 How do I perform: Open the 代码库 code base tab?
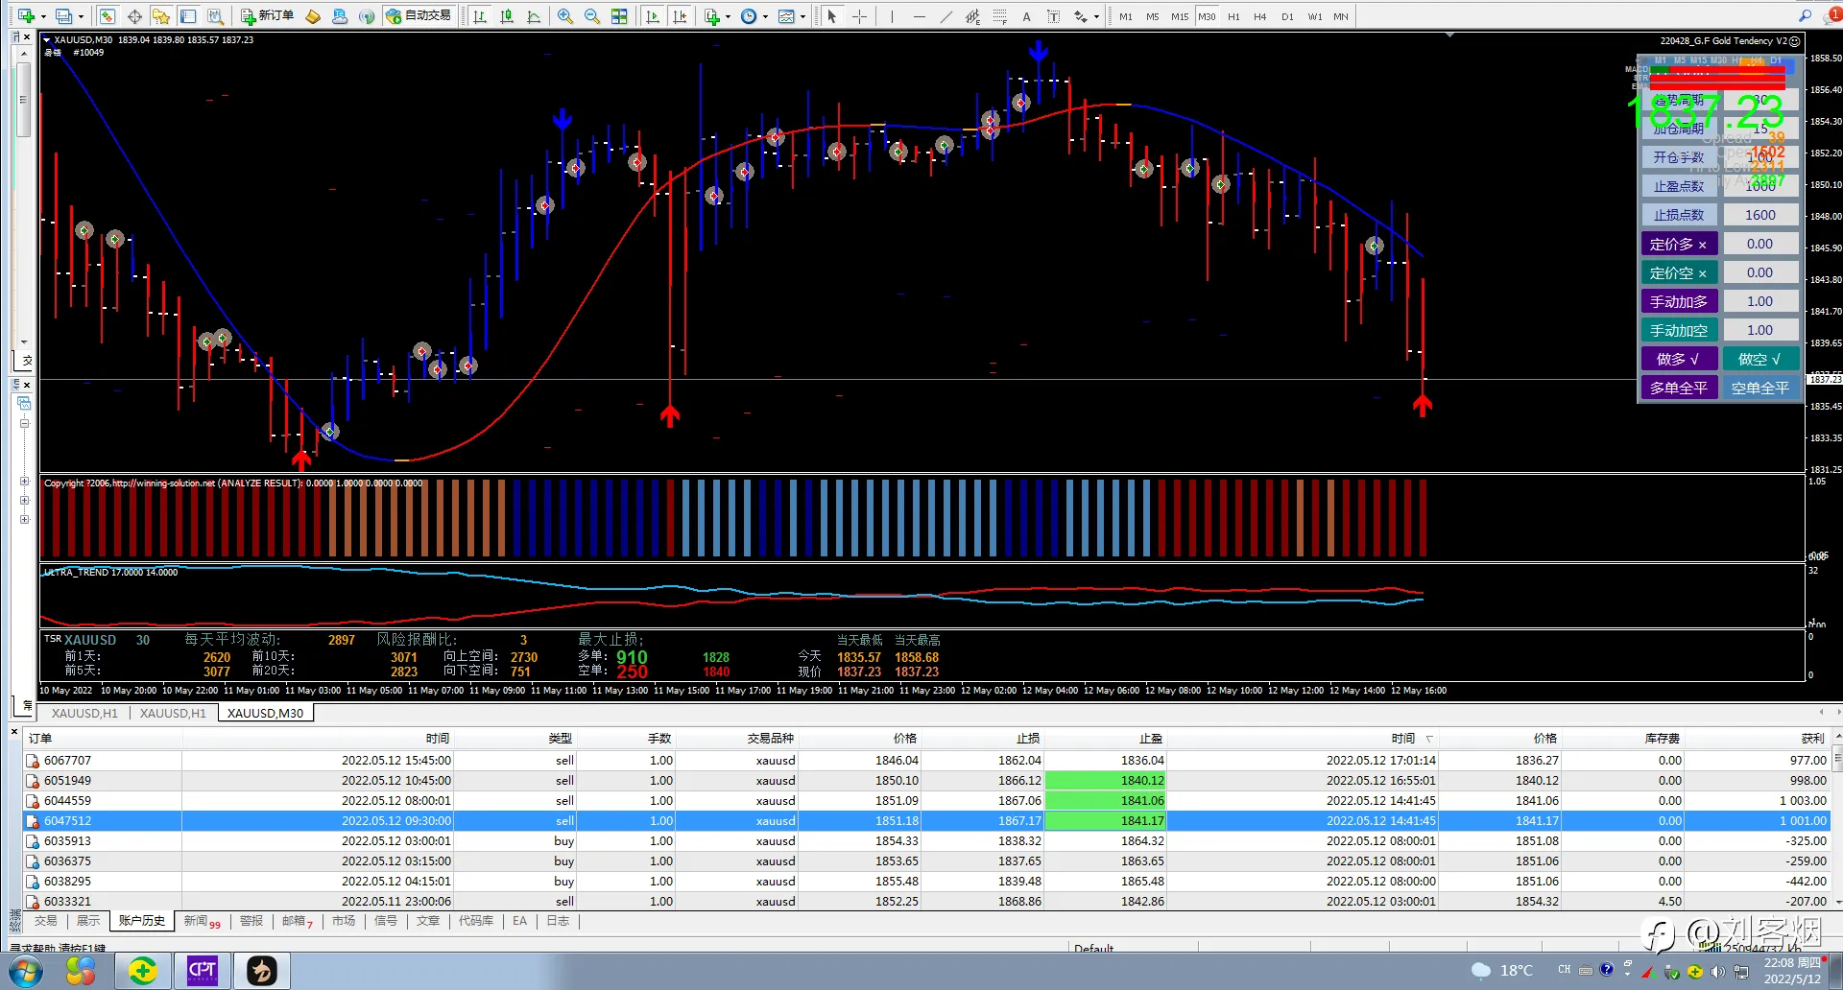[476, 921]
